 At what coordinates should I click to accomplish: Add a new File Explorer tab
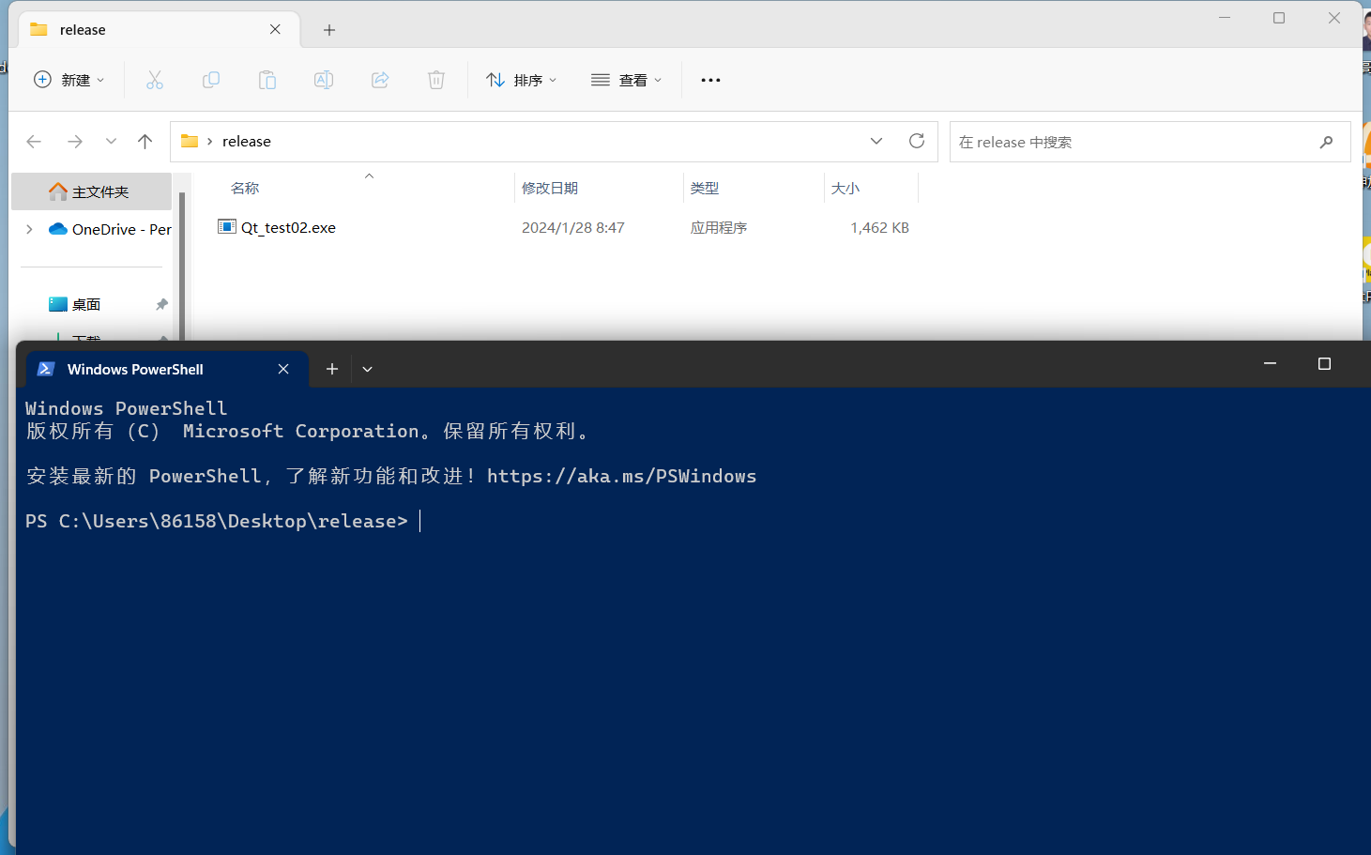[x=329, y=30]
